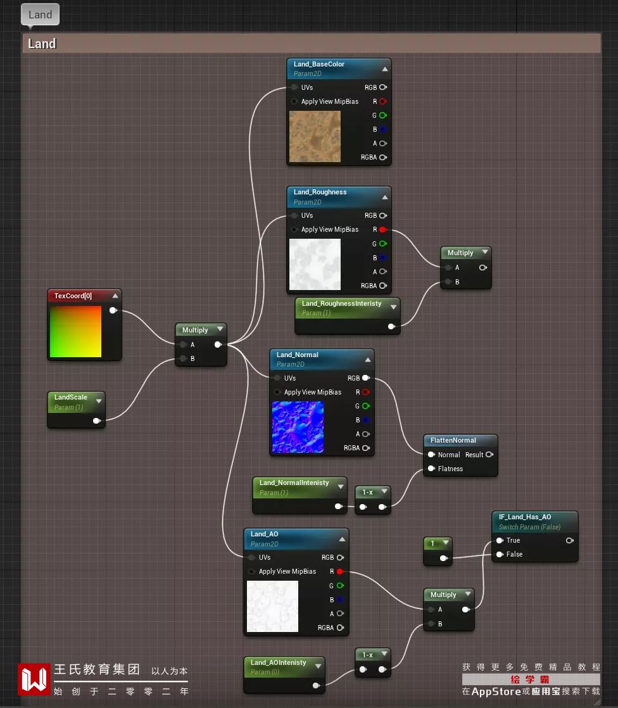Collapse the TexCoord[0] node preview arrow

pyautogui.click(x=115, y=296)
